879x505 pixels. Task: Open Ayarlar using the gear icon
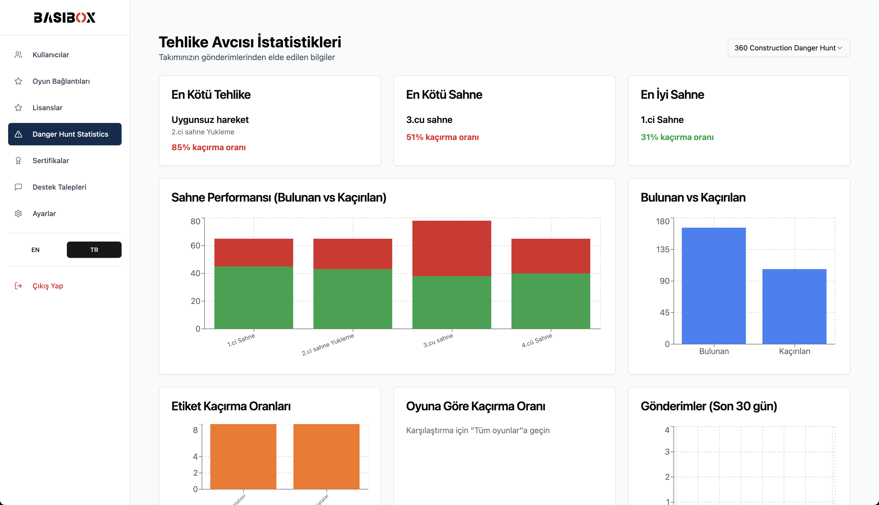pyautogui.click(x=18, y=213)
